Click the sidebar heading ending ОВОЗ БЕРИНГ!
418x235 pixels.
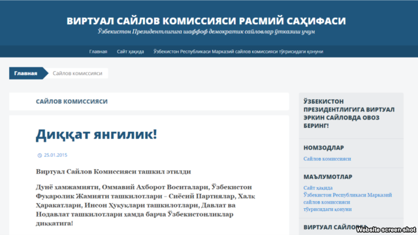(x=349, y=114)
